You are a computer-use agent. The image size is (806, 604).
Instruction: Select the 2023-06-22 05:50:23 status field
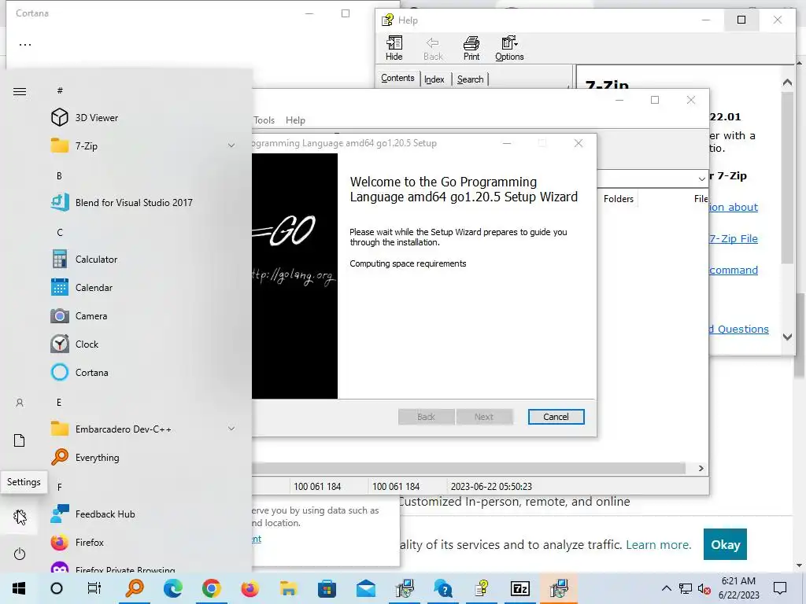491,486
